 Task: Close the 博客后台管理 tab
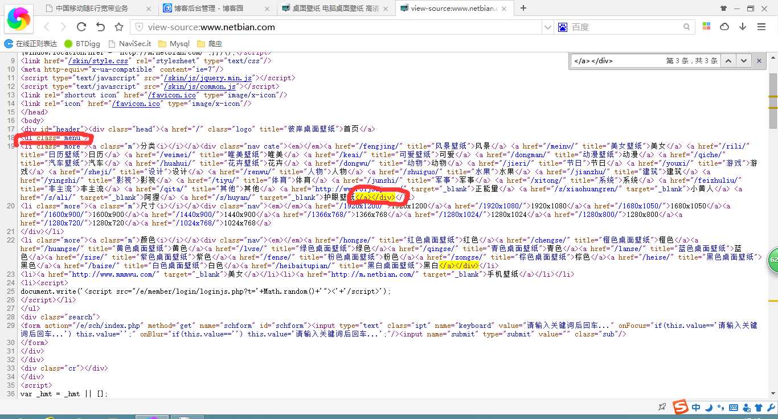pos(266,8)
